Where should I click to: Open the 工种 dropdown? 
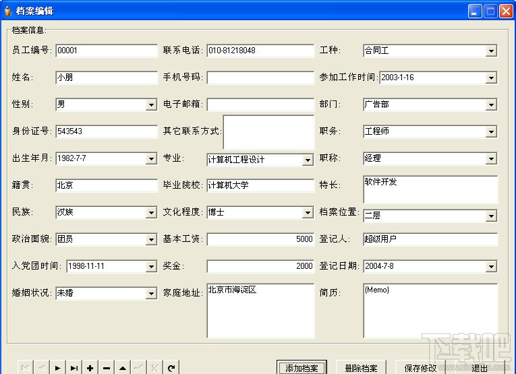click(491, 51)
